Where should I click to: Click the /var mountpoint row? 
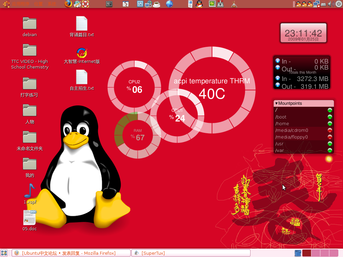(303, 150)
